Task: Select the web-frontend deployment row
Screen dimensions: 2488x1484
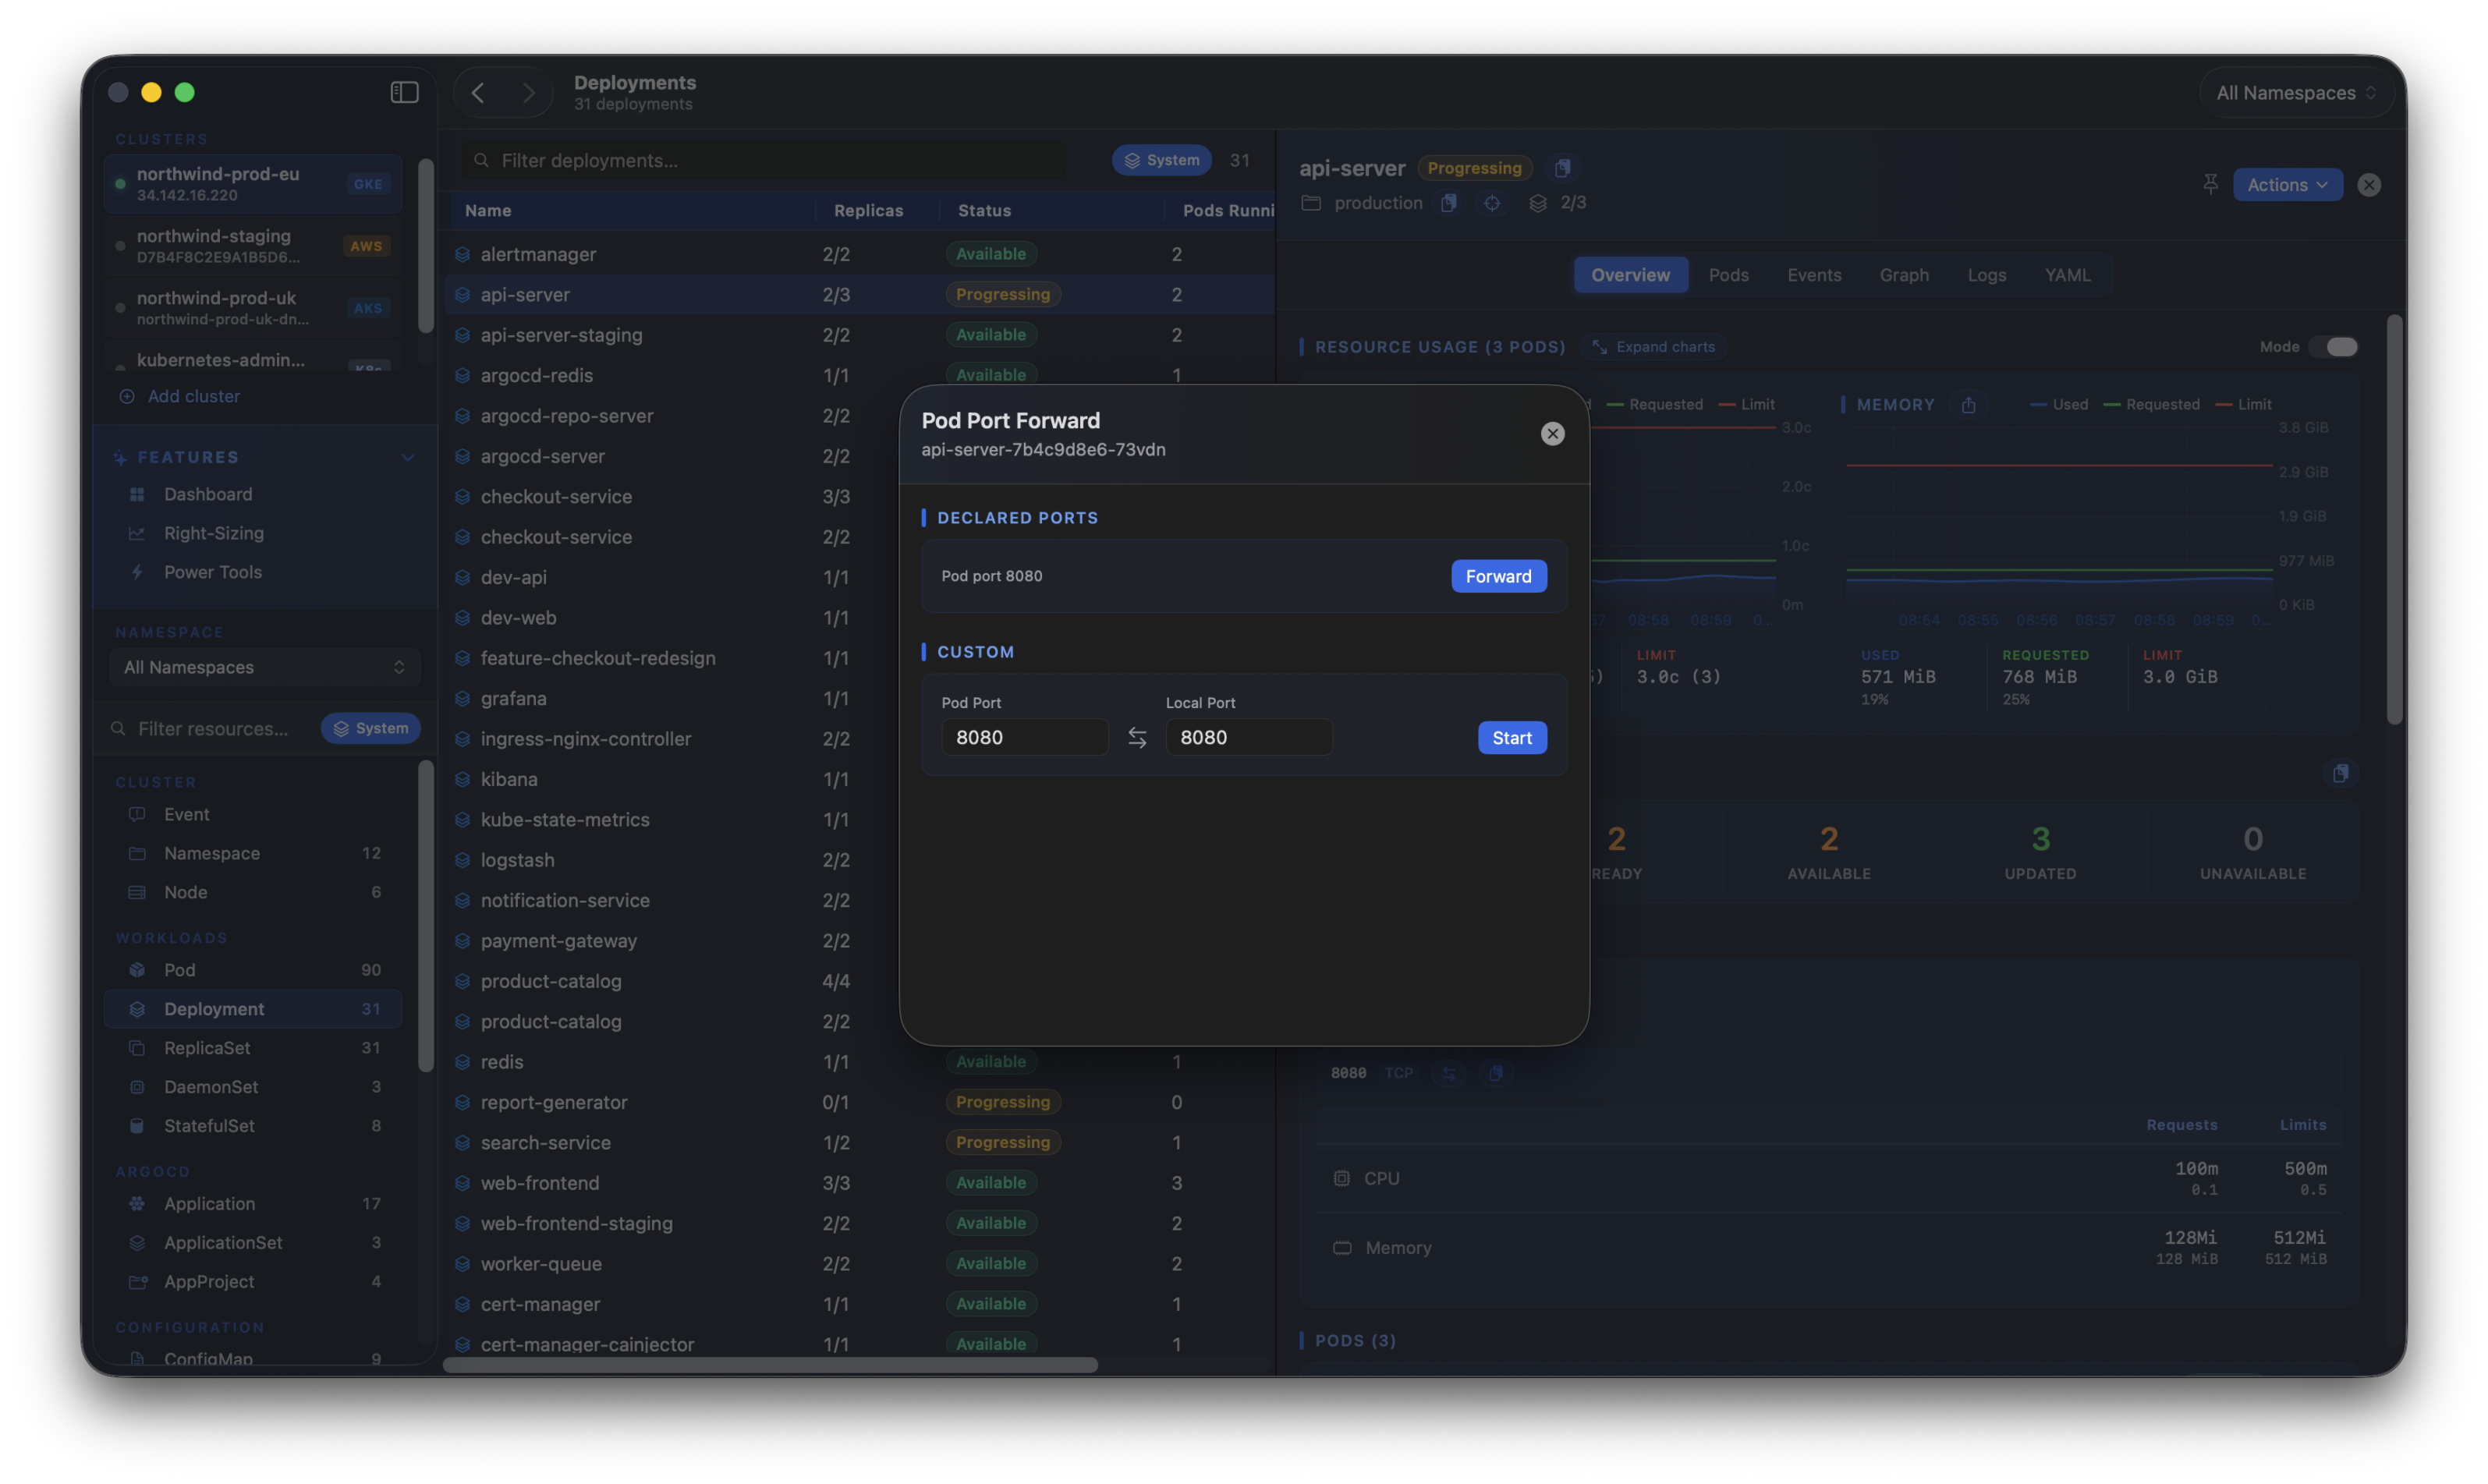Action: point(860,1183)
